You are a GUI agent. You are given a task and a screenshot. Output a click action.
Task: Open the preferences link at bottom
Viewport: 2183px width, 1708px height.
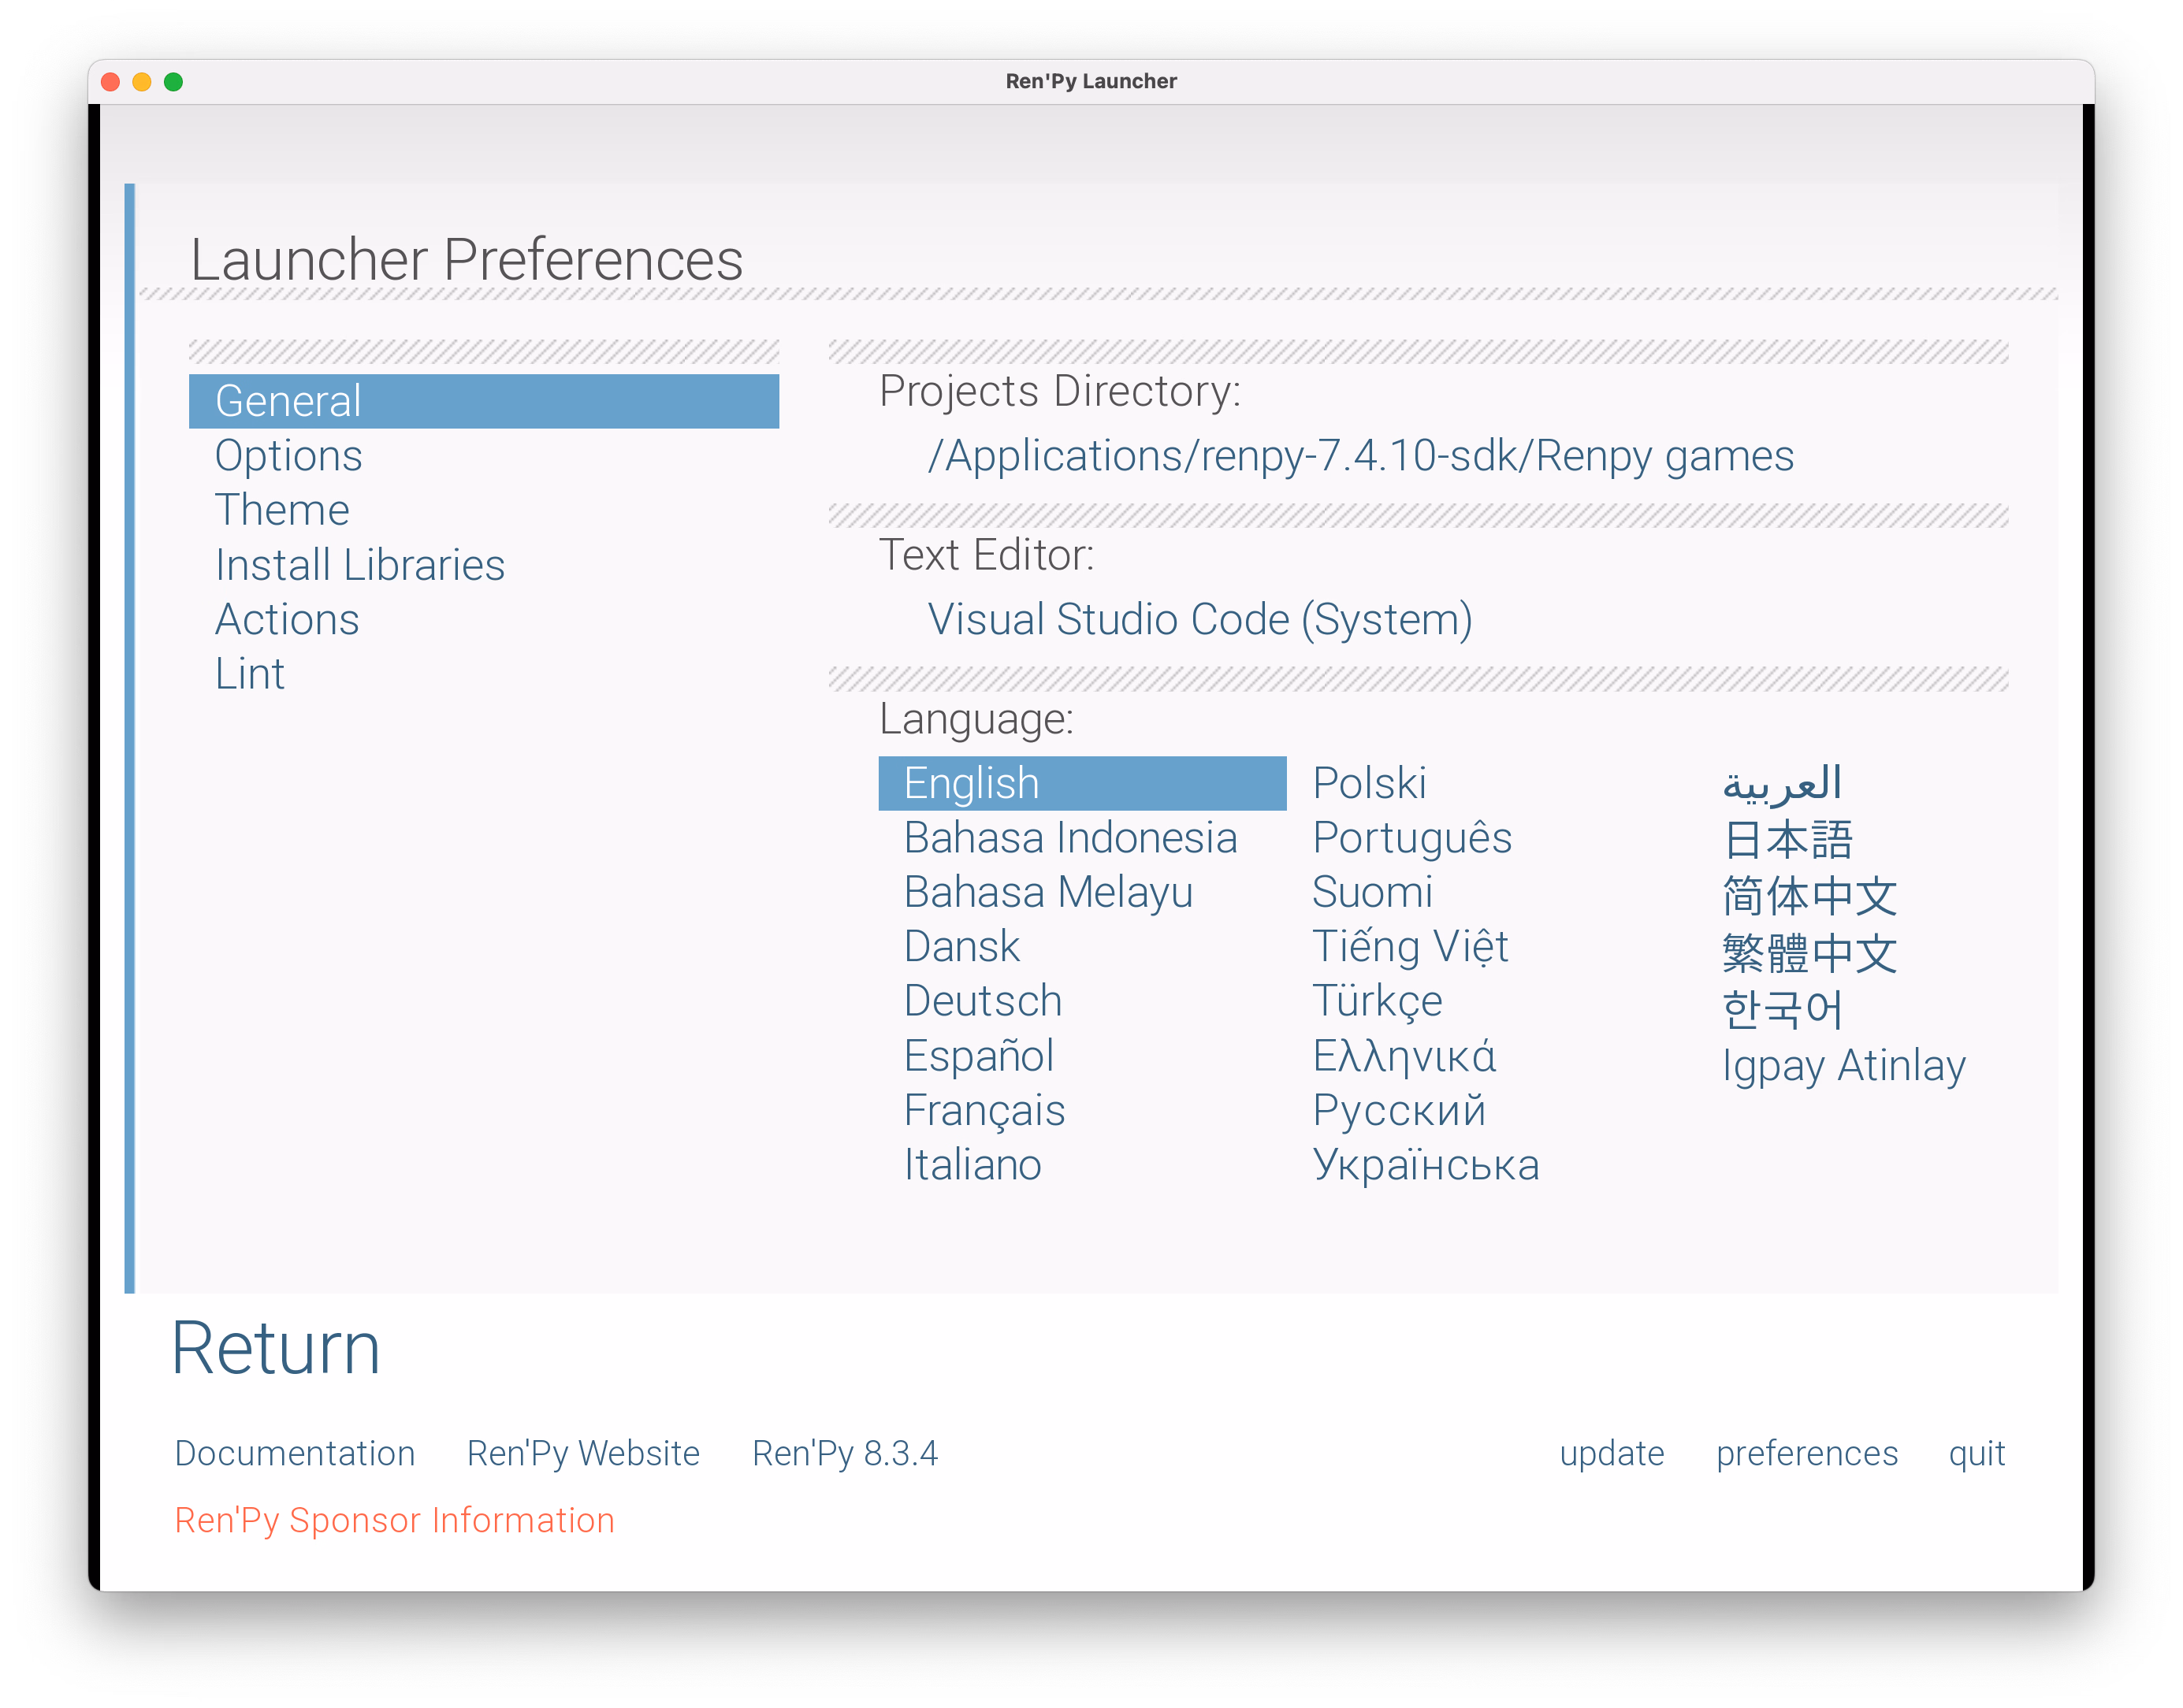point(1807,1453)
